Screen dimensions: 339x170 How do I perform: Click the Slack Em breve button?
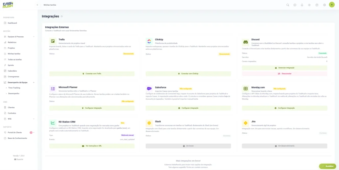(188, 146)
